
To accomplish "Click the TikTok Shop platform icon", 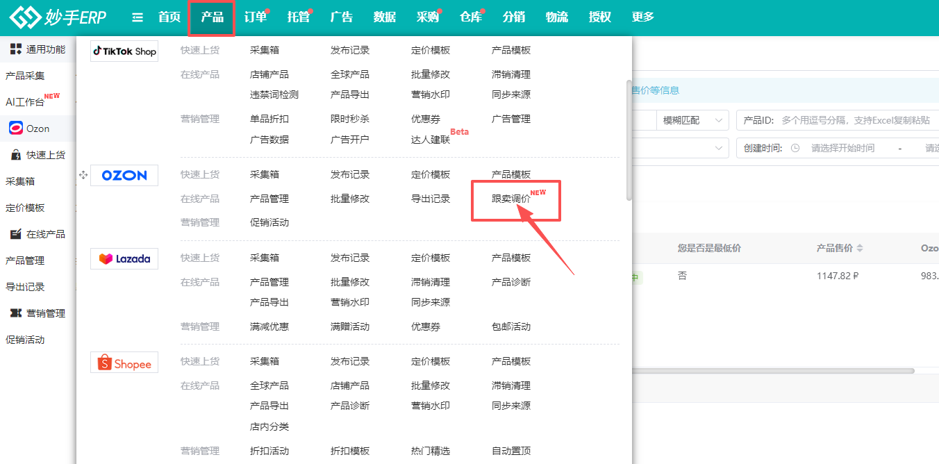I will (x=124, y=51).
